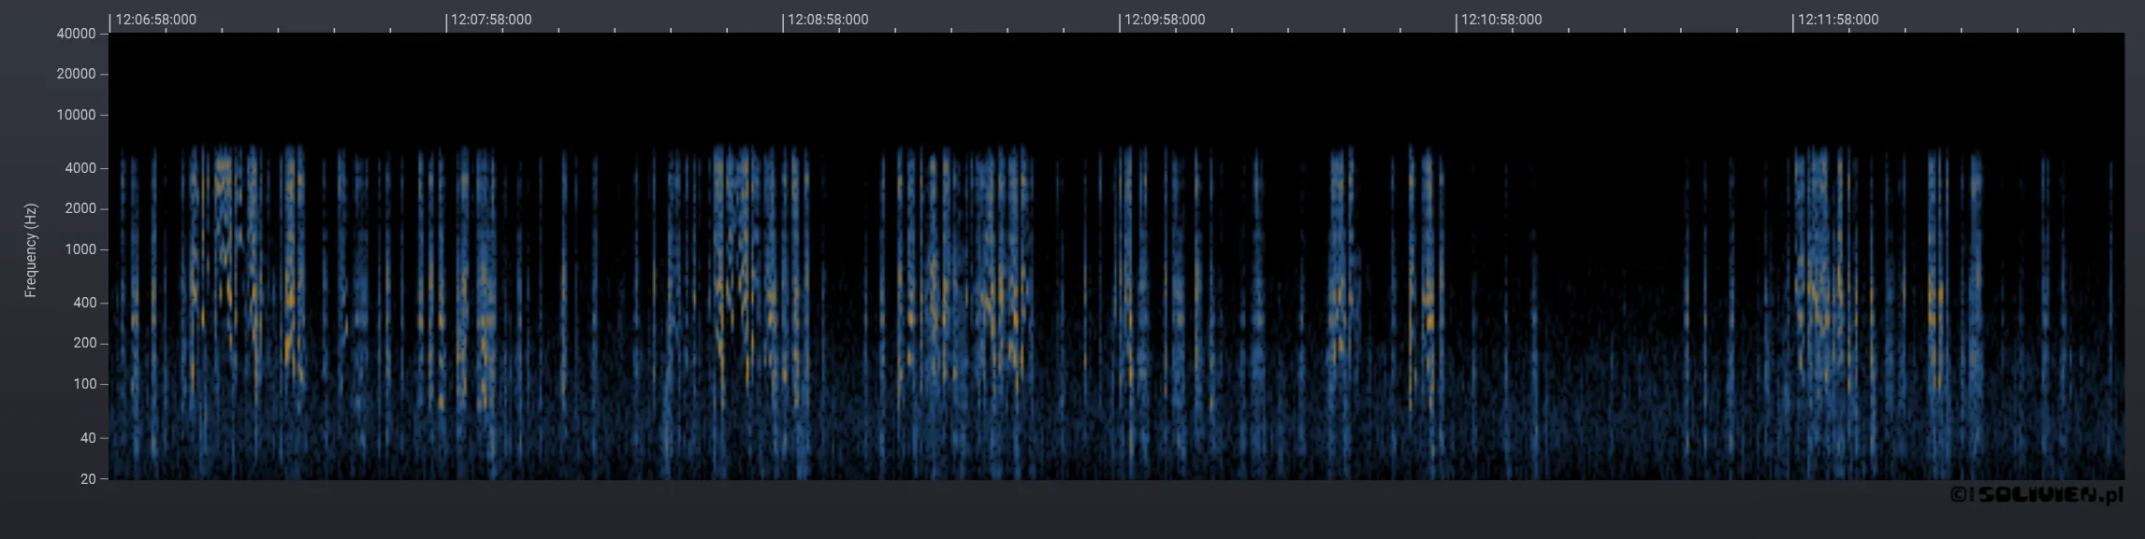Screen dimensions: 2145x539
Task: Click the 40000 Hz frequency axis label
Action: pyautogui.click(x=77, y=34)
